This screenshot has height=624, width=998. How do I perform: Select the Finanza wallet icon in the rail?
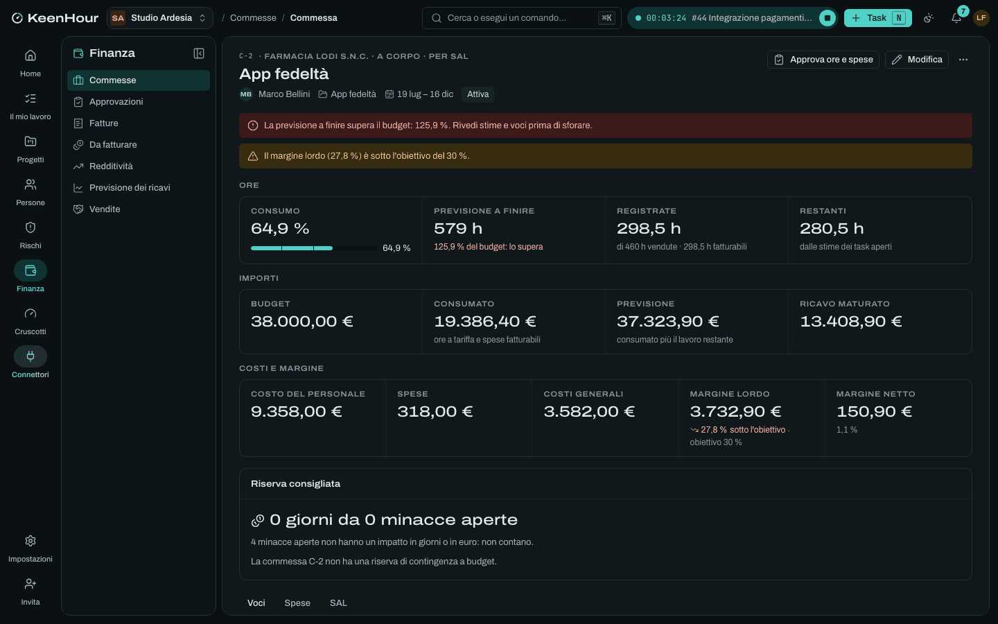click(30, 270)
